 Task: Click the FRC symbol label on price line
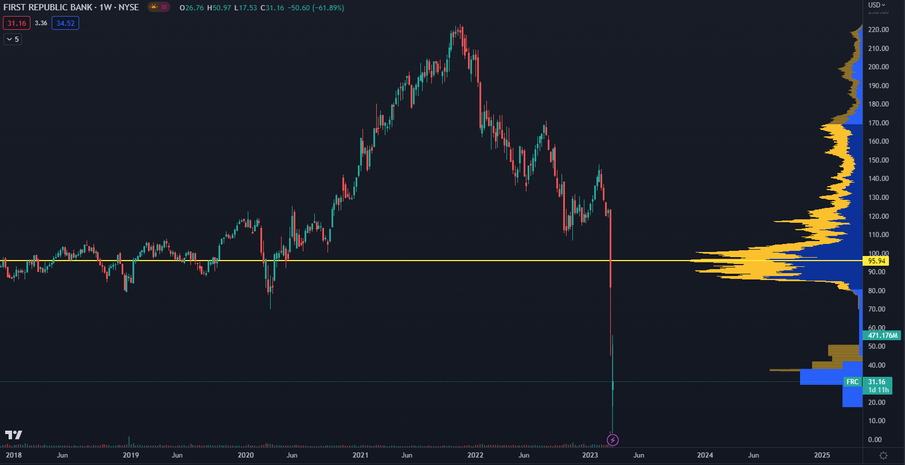(x=852, y=382)
